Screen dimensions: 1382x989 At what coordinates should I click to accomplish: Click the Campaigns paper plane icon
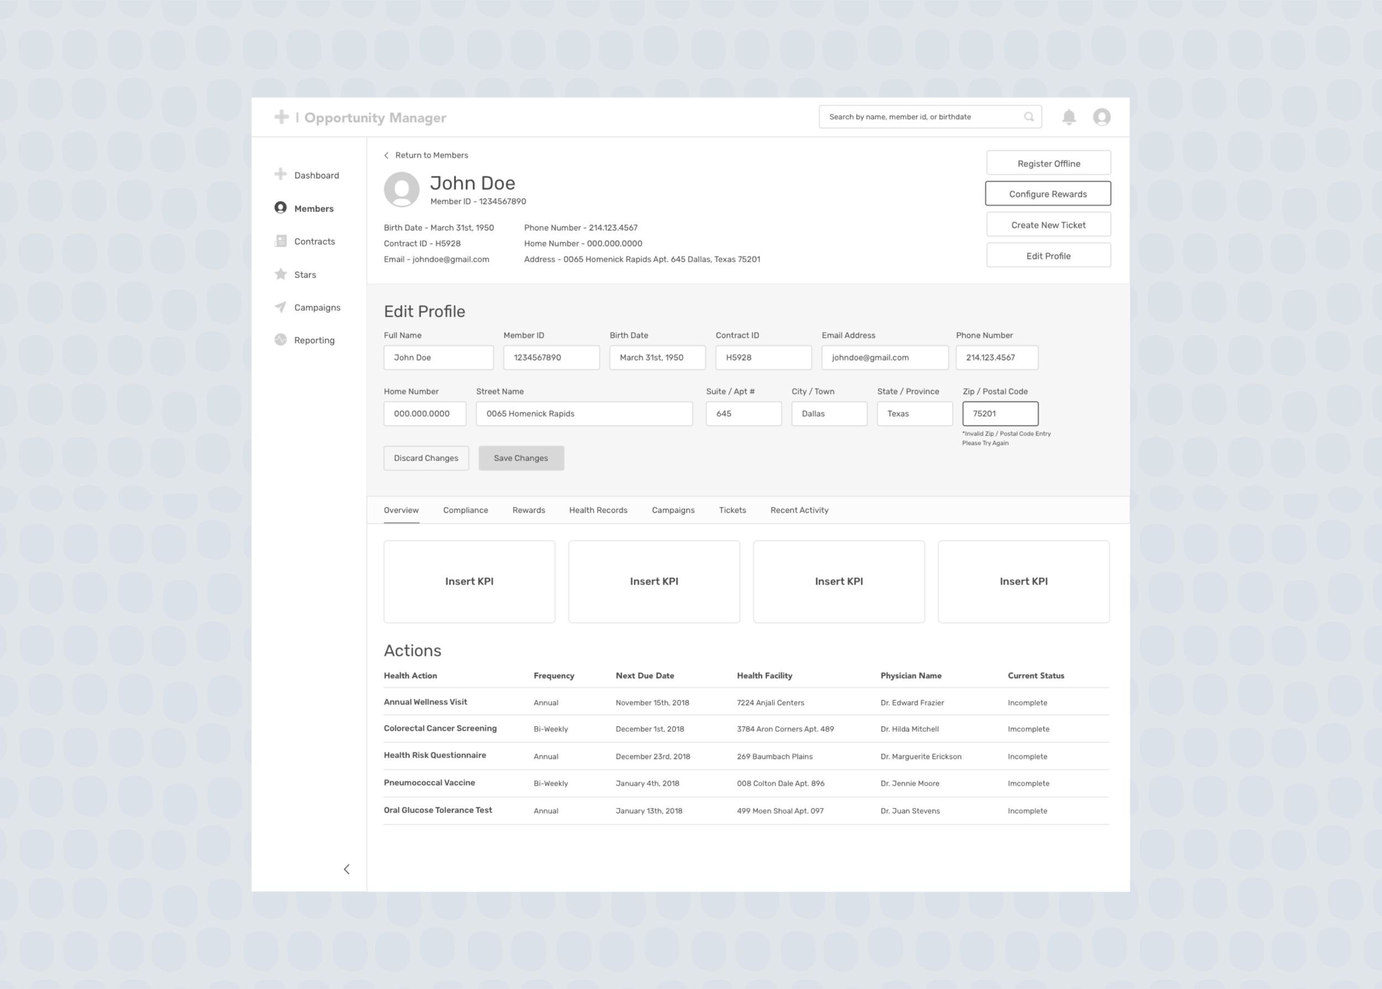tap(281, 307)
